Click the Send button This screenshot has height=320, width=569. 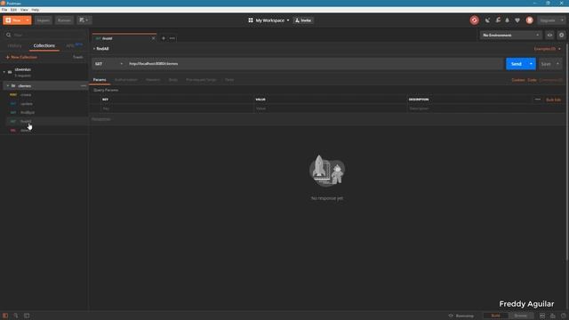point(516,64)
